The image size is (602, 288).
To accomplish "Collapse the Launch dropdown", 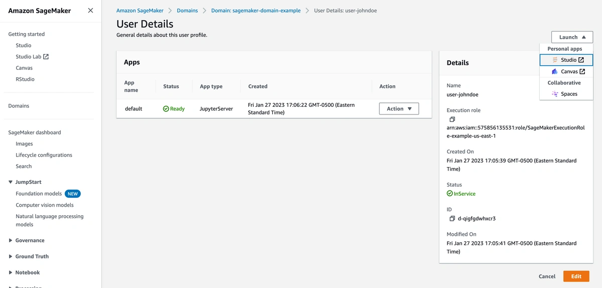I will 572,37.
